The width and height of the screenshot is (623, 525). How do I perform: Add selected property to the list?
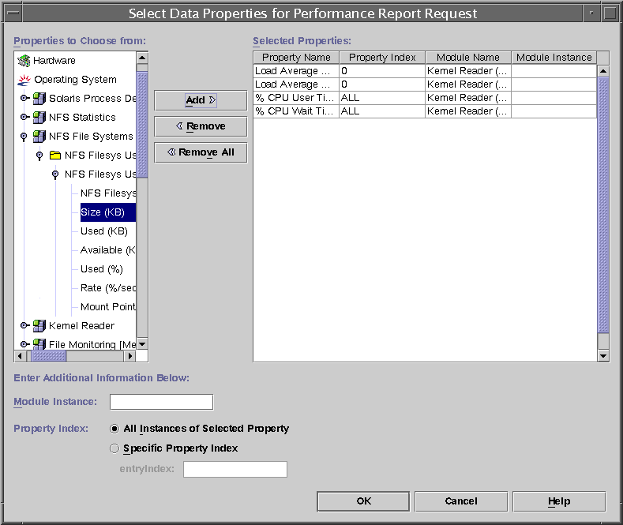pos(201,100)
